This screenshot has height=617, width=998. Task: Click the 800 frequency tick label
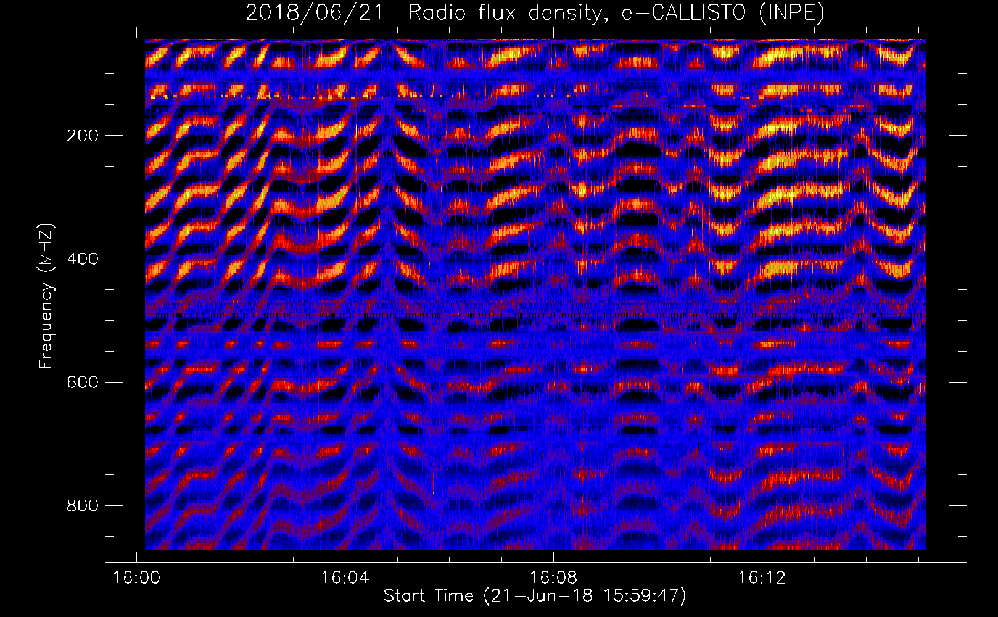83,506
